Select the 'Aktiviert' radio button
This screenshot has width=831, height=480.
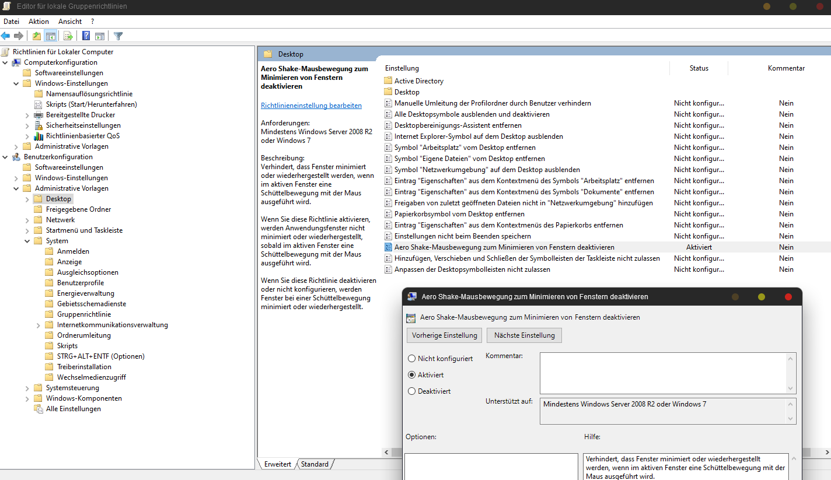[412, 375]
